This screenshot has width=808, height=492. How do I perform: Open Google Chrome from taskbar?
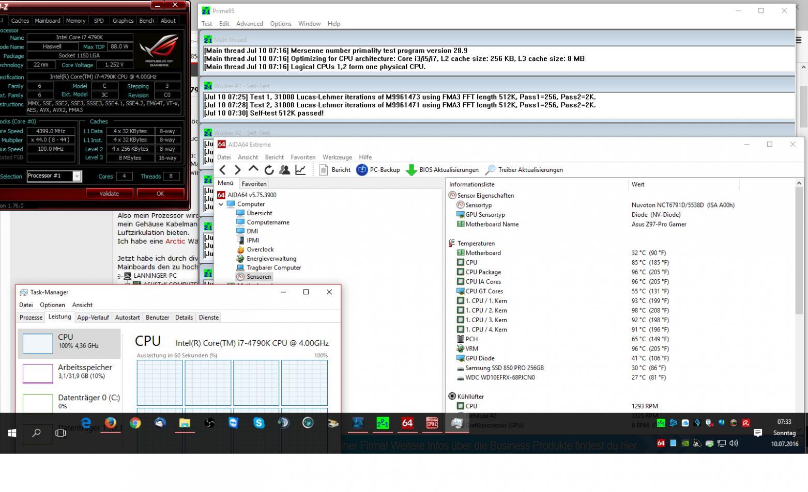[135, 423]
